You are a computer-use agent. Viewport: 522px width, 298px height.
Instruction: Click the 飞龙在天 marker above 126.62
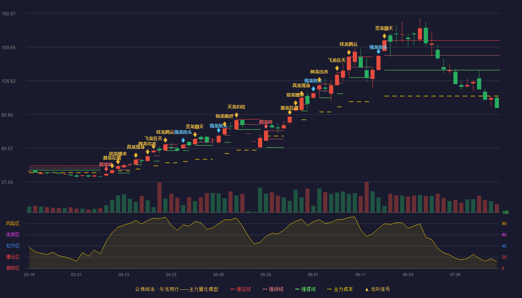coord(337,60)
